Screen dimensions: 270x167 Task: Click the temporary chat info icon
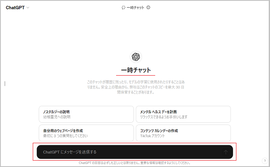pos(148,7)
